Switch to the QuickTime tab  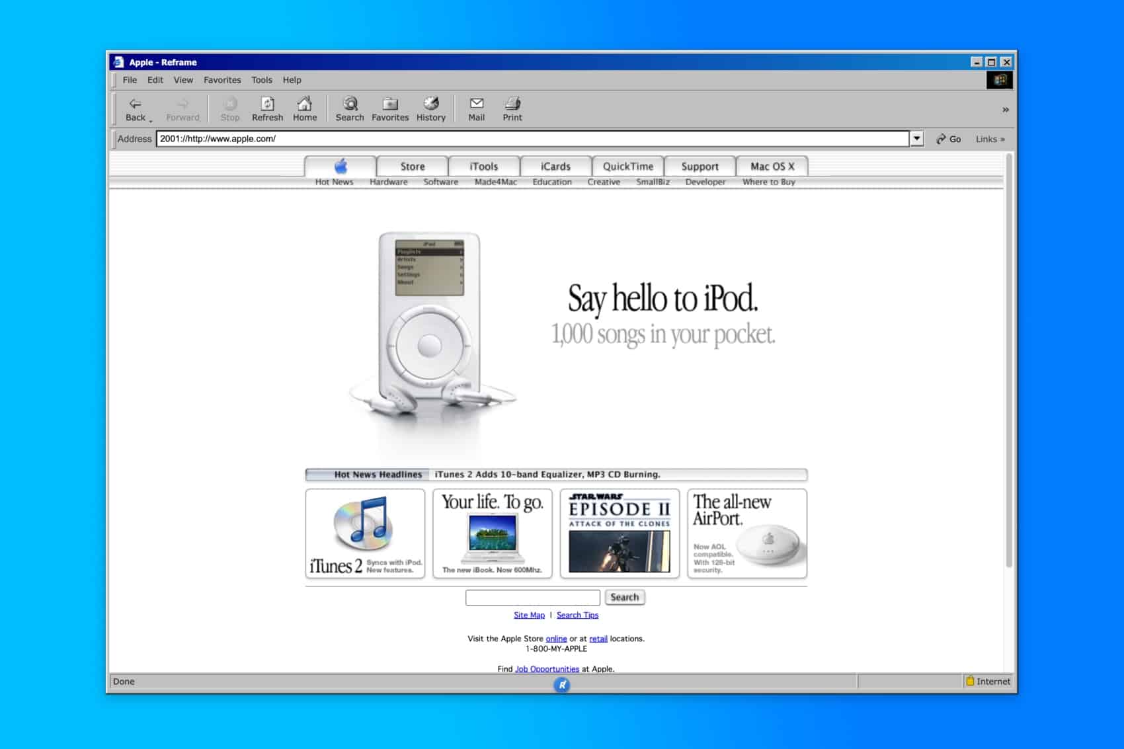point(628,166)
